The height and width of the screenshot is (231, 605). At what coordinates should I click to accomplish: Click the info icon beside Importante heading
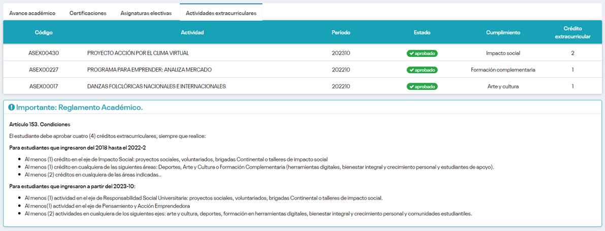point(12,108)
